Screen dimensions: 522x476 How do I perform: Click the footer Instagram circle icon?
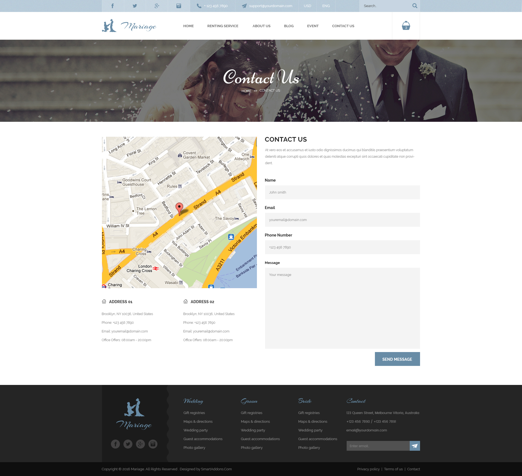pos(153,444)
